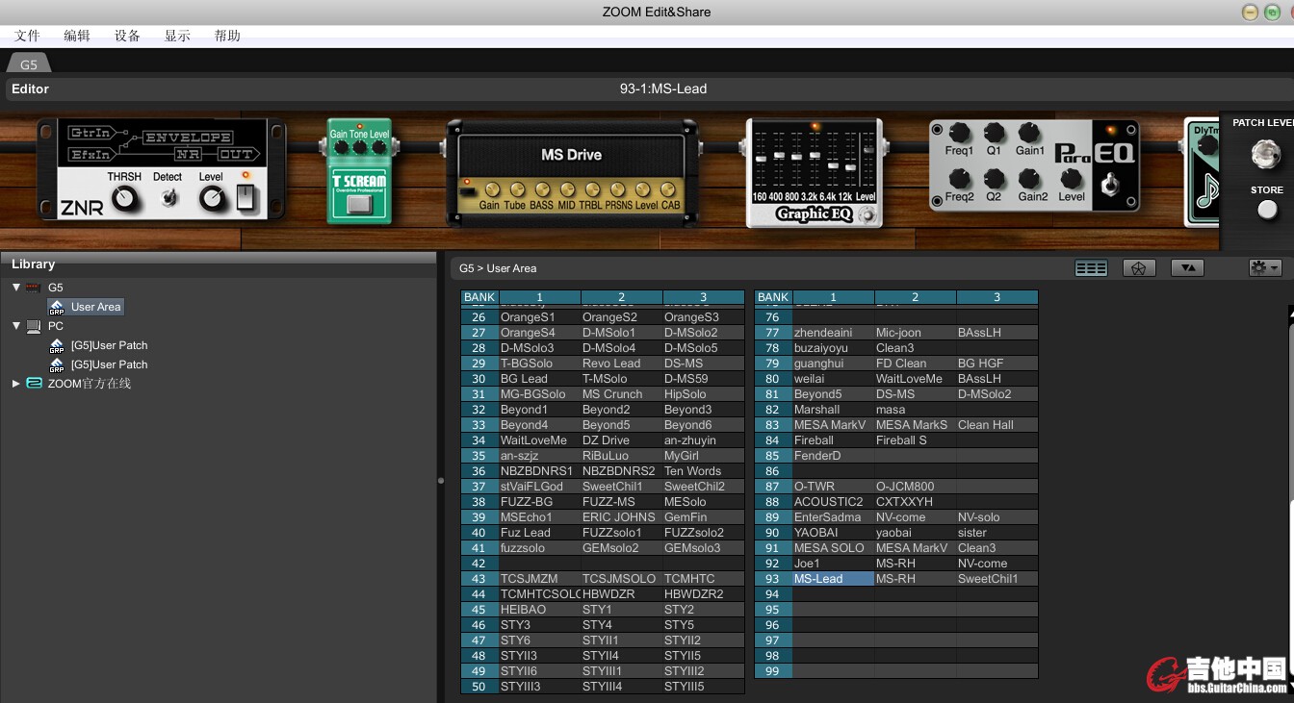Open the 编辑 menu
1294x703 pixels.
(x=77, y=36)
